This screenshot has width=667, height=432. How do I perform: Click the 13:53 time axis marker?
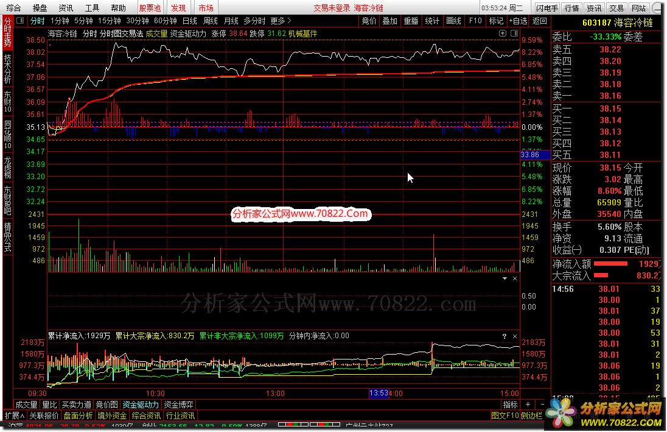pos(379,393)
